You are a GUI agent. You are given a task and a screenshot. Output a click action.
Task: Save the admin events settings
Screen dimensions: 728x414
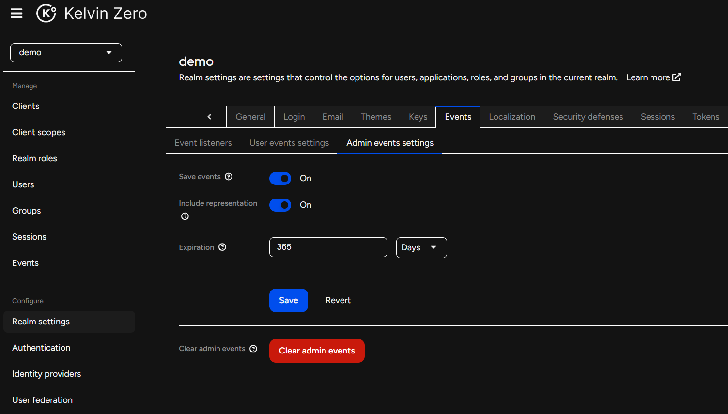[x=288, y=300]
